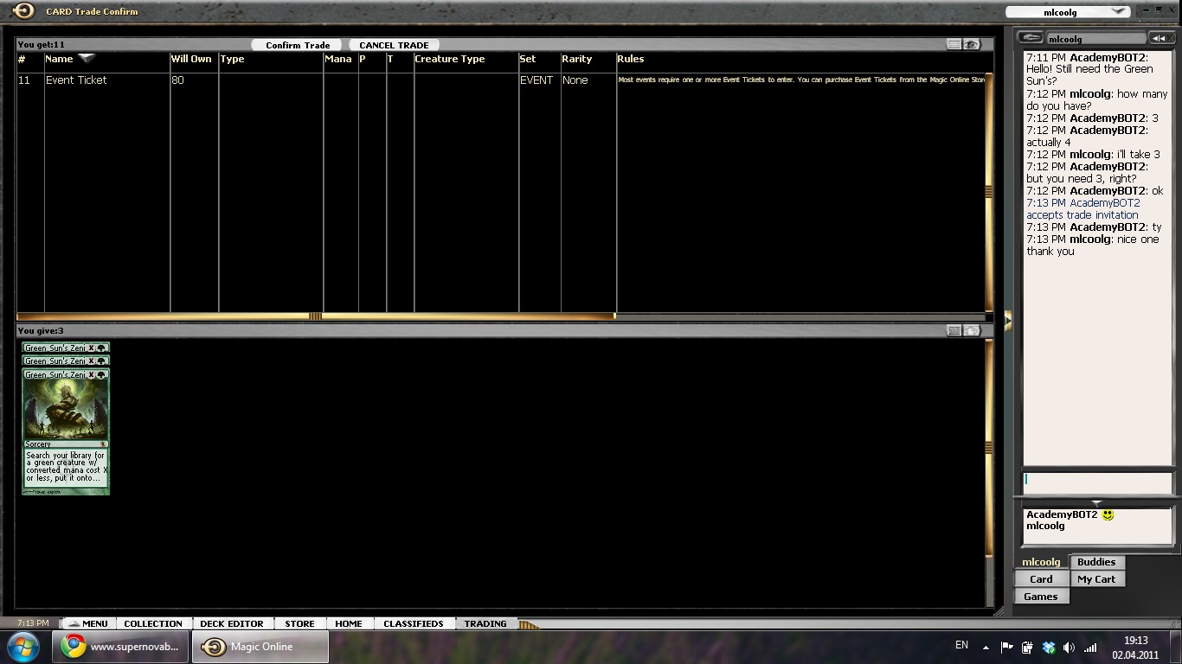Switch 'You give' panel to card image view

[972, 330]
